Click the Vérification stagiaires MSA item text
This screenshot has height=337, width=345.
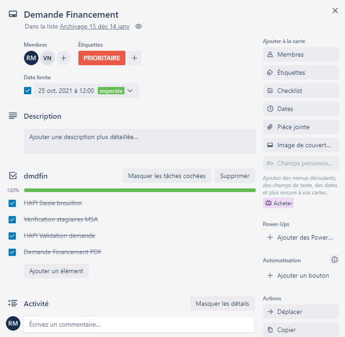point(61,219)
